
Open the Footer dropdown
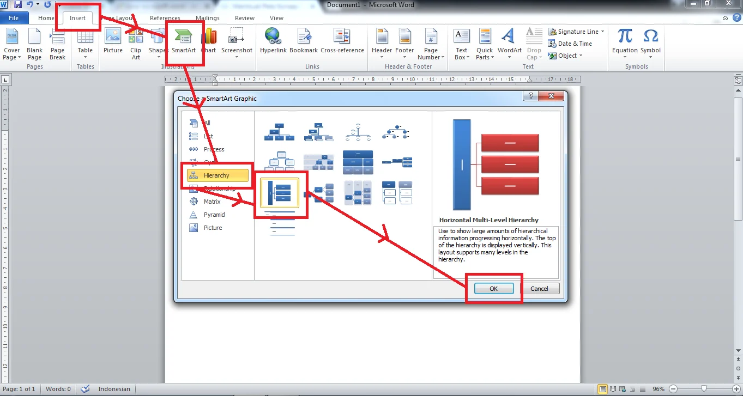404,44
